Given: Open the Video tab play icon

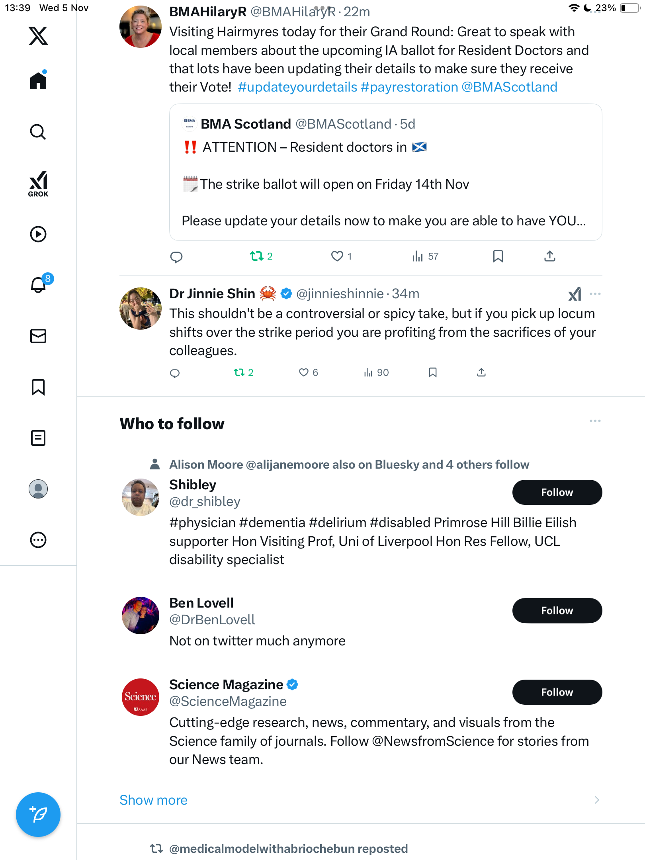Looking at the screenshot, I should click(38, 234).
